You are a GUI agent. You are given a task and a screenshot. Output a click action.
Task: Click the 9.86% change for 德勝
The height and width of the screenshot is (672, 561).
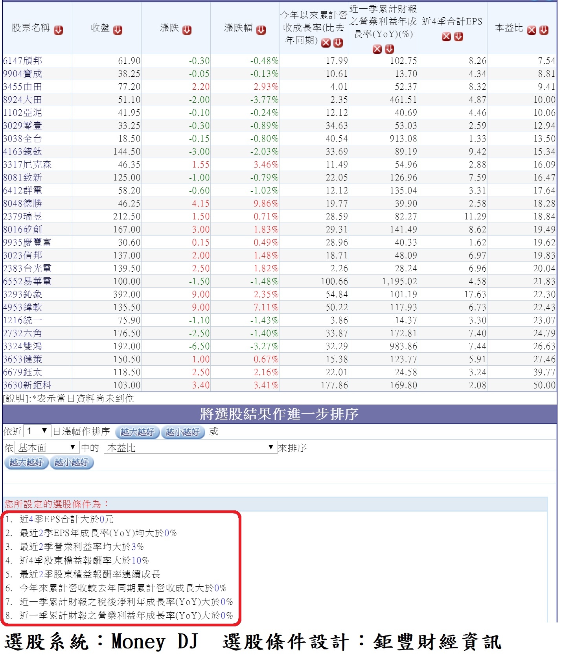[x=266, y=204]
